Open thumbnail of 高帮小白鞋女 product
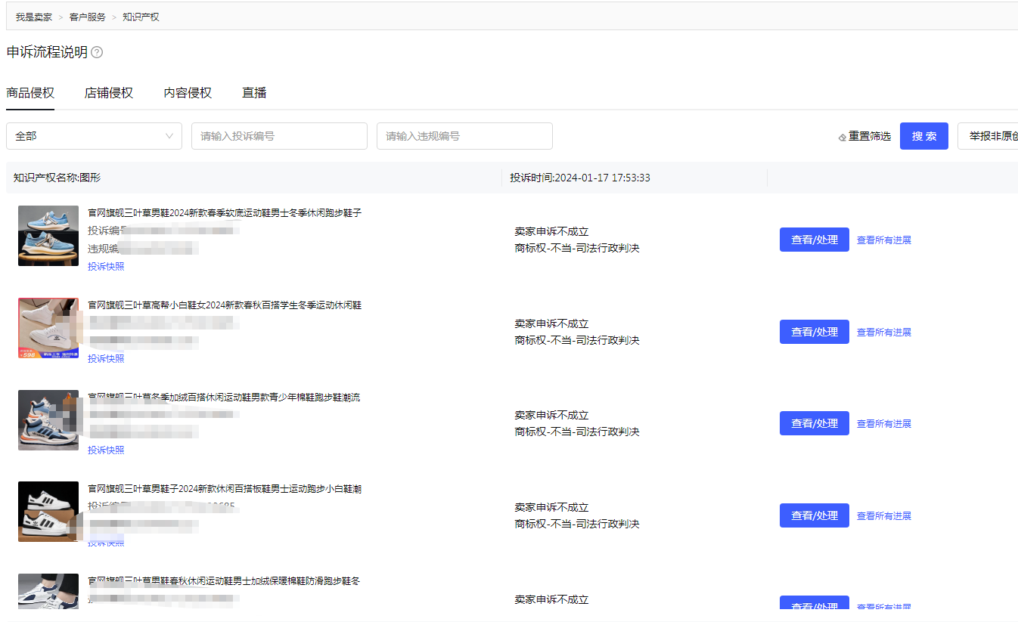 (x=48, y=328)
